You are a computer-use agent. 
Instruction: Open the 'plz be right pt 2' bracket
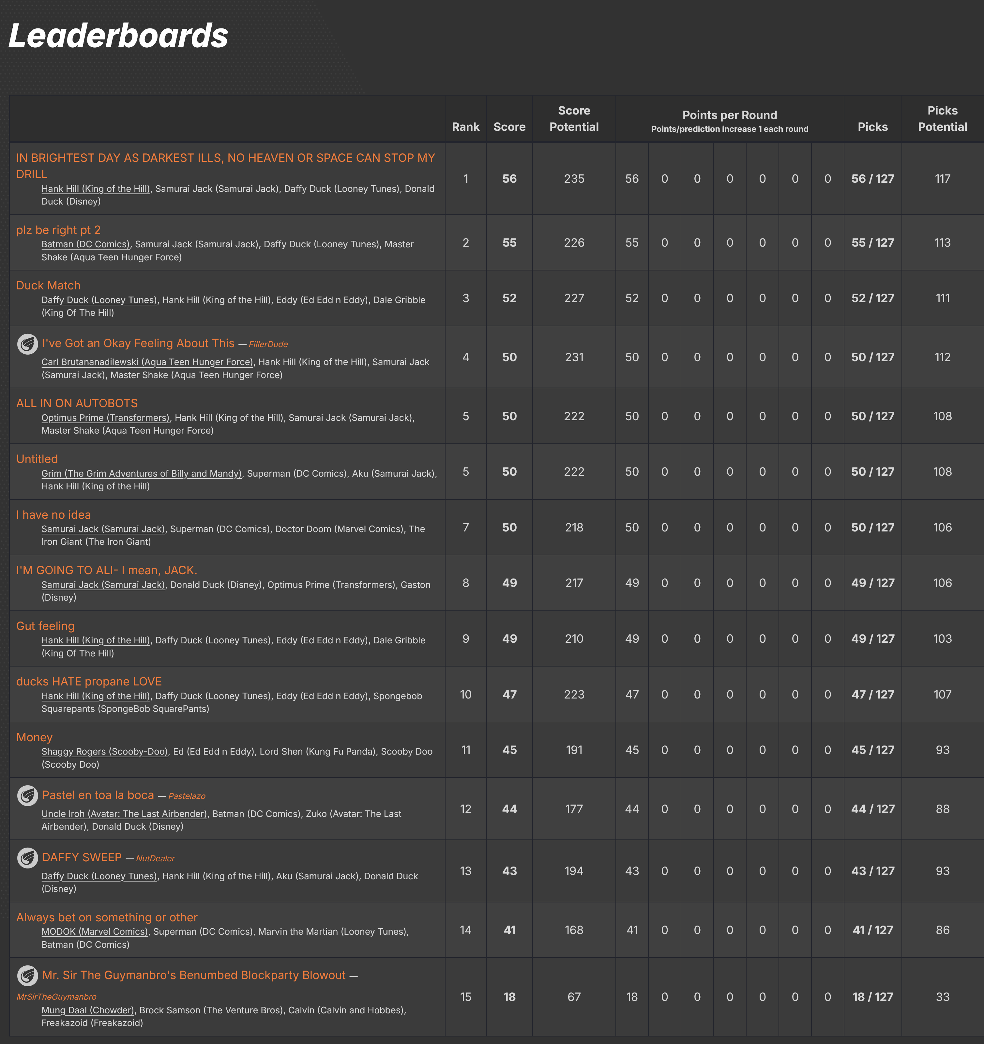(x=58, y=230)
